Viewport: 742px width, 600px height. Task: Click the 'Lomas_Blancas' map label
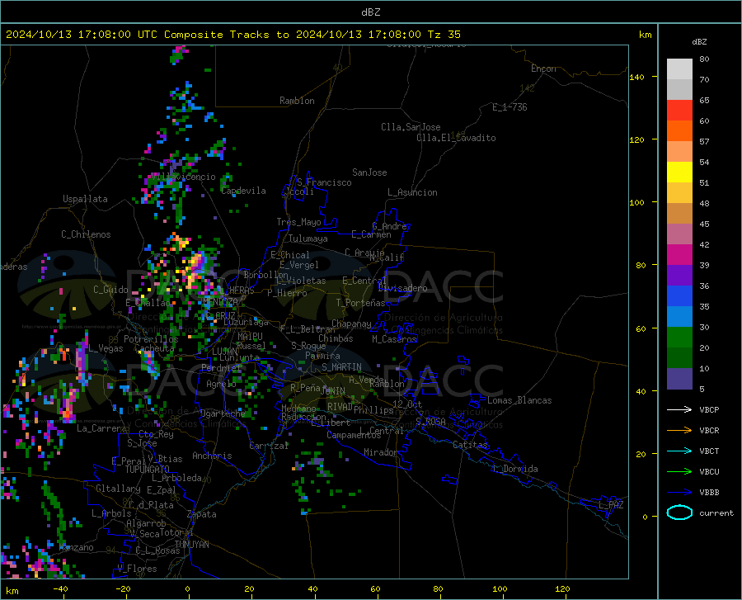[519, 400]
